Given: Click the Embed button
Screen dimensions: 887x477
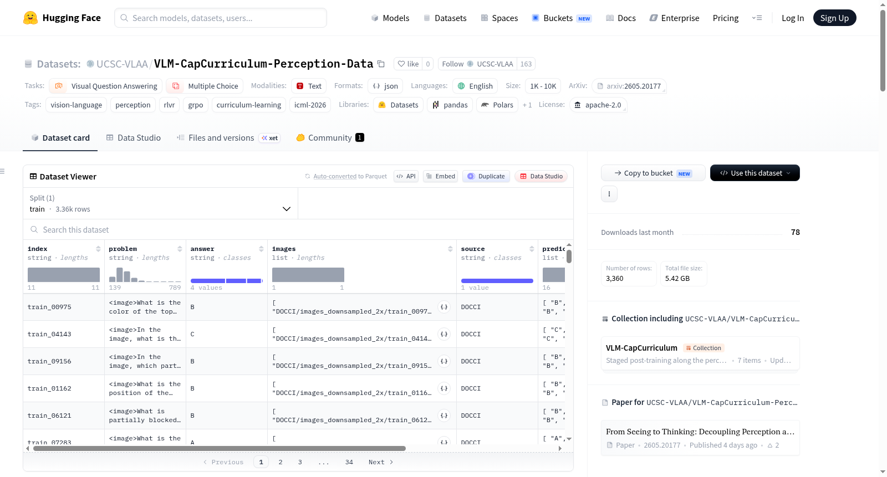Looking at the screenshot, I should [x=440, y=176].
